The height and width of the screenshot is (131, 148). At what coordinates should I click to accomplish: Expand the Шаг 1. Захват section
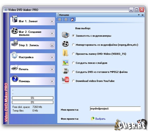pyautogui.click(x=52, y=21)
